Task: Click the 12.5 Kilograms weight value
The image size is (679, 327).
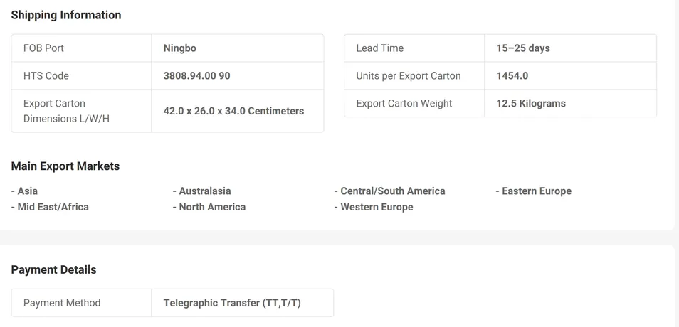Action: pos(531,103)
